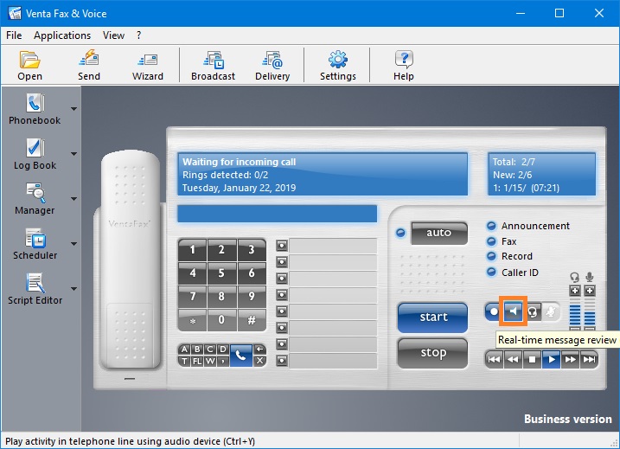
Task: Open the Delivery tool in the toolbar
Action: coord(272,65)
